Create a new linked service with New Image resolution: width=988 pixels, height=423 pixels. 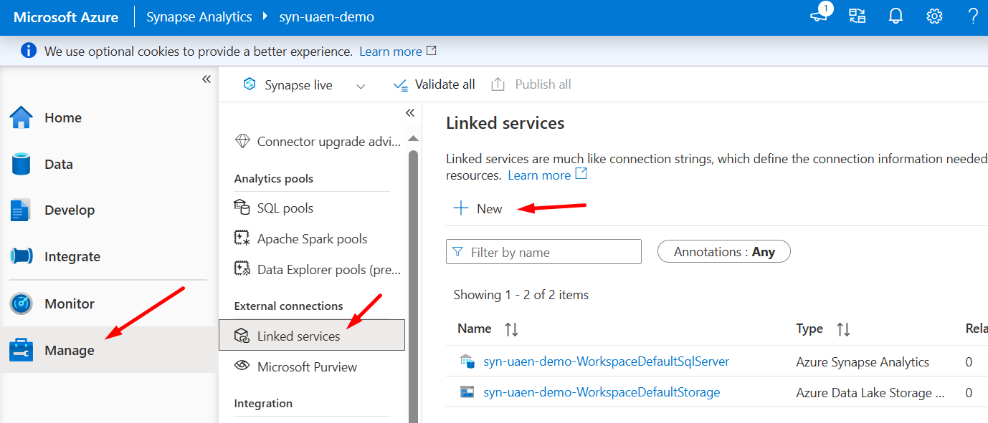point(477,208)
